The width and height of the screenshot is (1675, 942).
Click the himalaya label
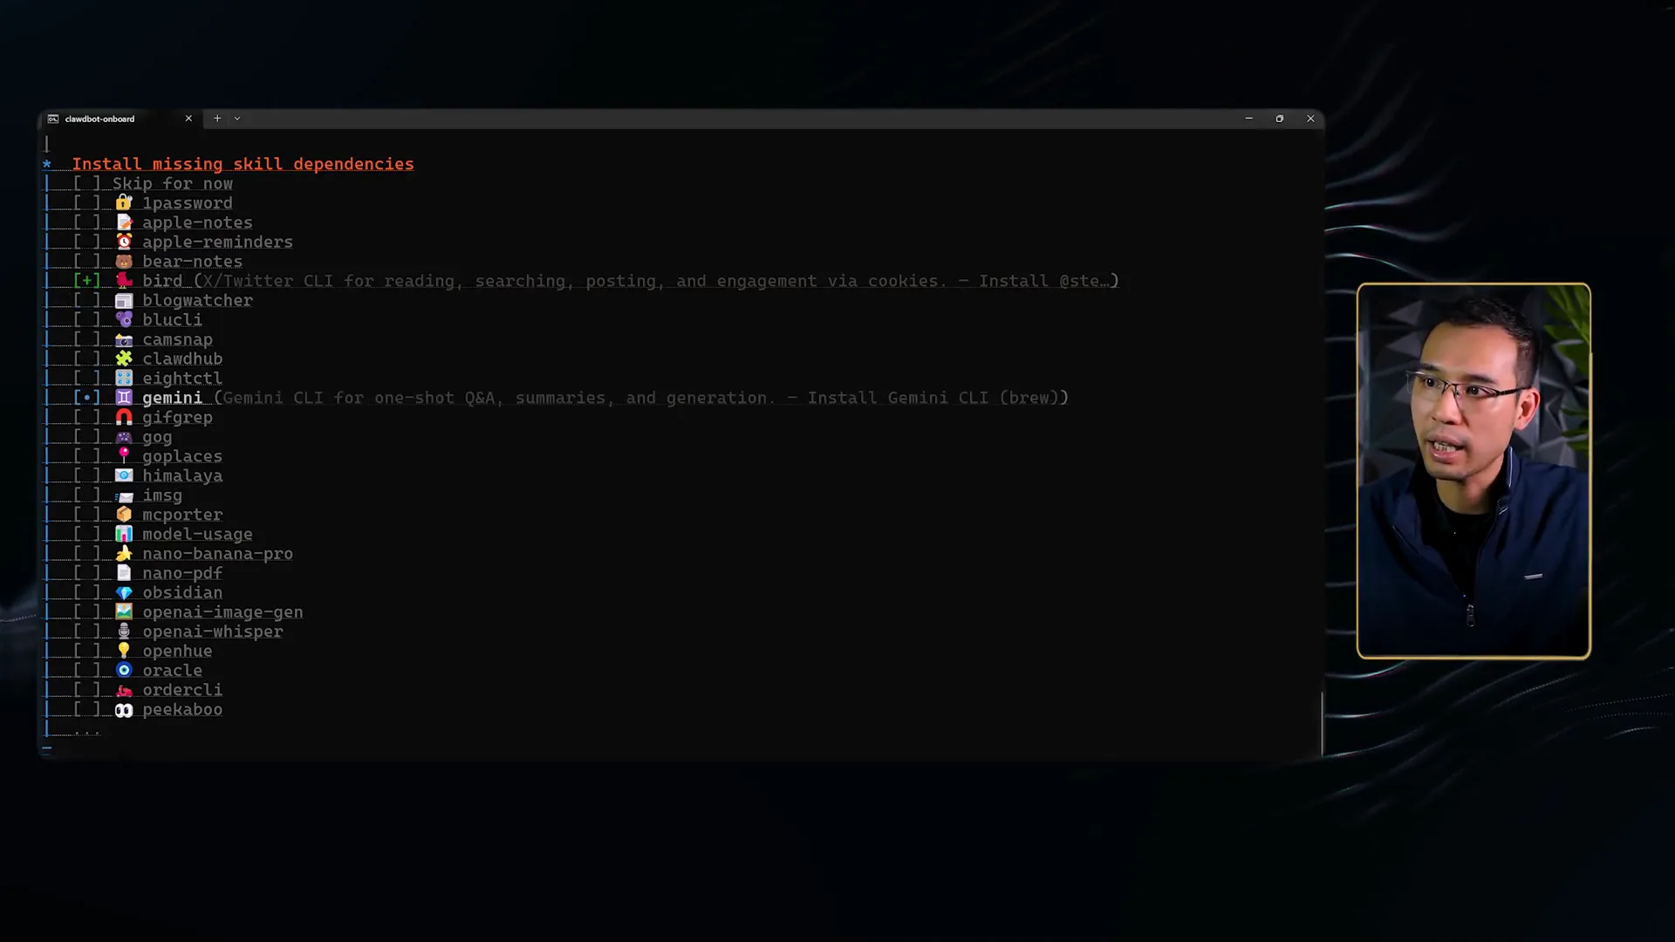(x=182, y=475)
